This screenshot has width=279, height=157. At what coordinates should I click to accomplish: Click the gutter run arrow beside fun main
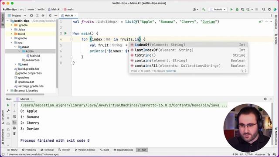click(x=65, y=33)
